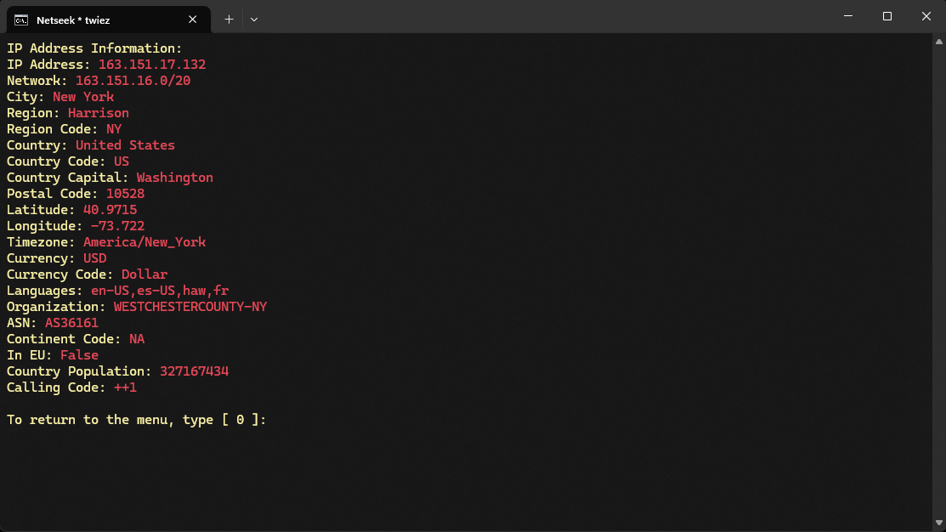Click the currency value USD

94,258
